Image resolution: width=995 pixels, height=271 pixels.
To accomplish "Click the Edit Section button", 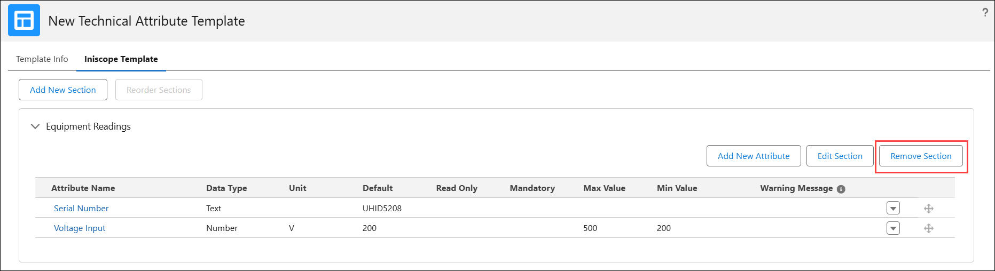I will tap(840, 156).
